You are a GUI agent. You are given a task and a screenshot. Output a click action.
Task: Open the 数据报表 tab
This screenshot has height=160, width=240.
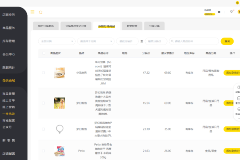[x=132, y=26]
